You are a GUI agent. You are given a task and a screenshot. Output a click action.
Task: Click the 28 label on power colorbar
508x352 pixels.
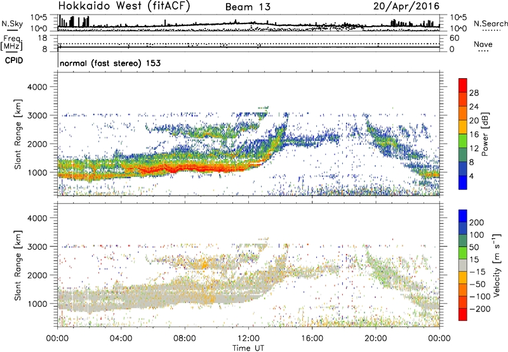(474, 93)
